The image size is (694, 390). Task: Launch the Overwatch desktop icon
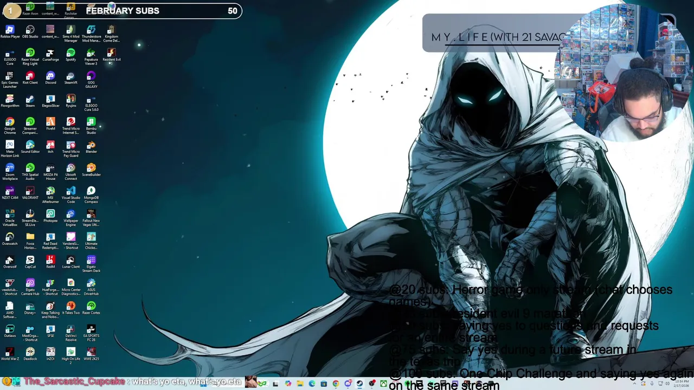[x=10, y=239]
